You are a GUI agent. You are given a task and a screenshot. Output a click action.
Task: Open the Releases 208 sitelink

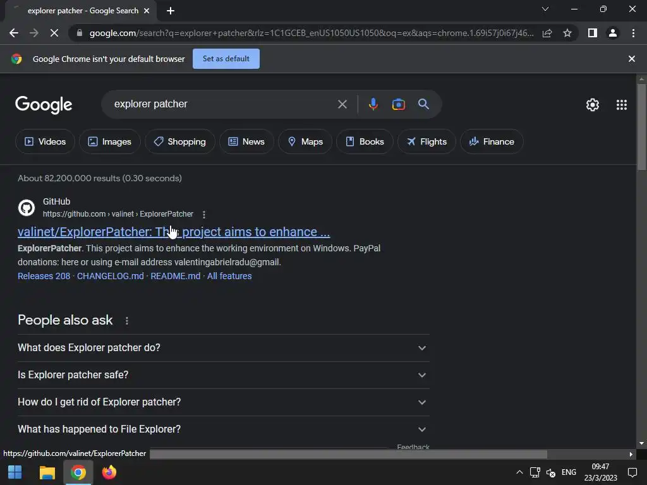(44, 276)
